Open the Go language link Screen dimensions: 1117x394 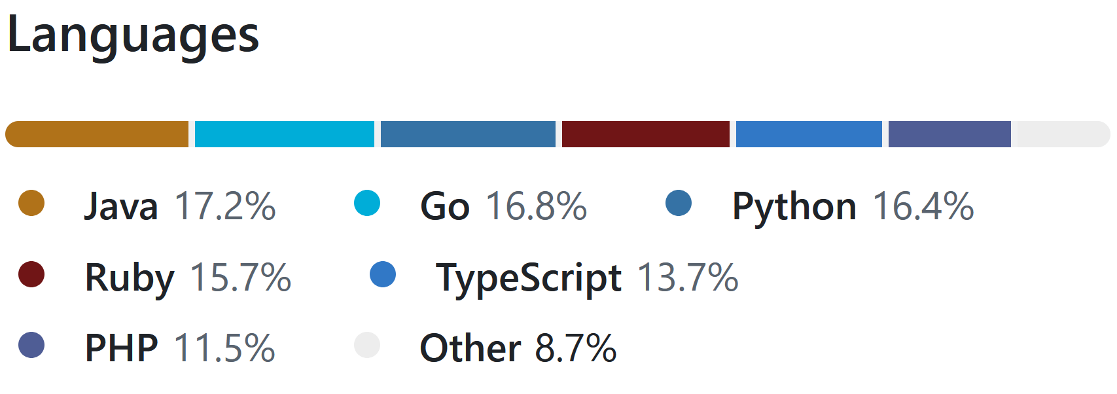click(445, 206)
